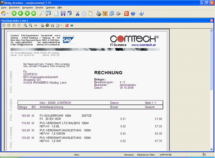The image size is (215, 158).
Task: Open the Optionen menu
Action: click(51, 7)
